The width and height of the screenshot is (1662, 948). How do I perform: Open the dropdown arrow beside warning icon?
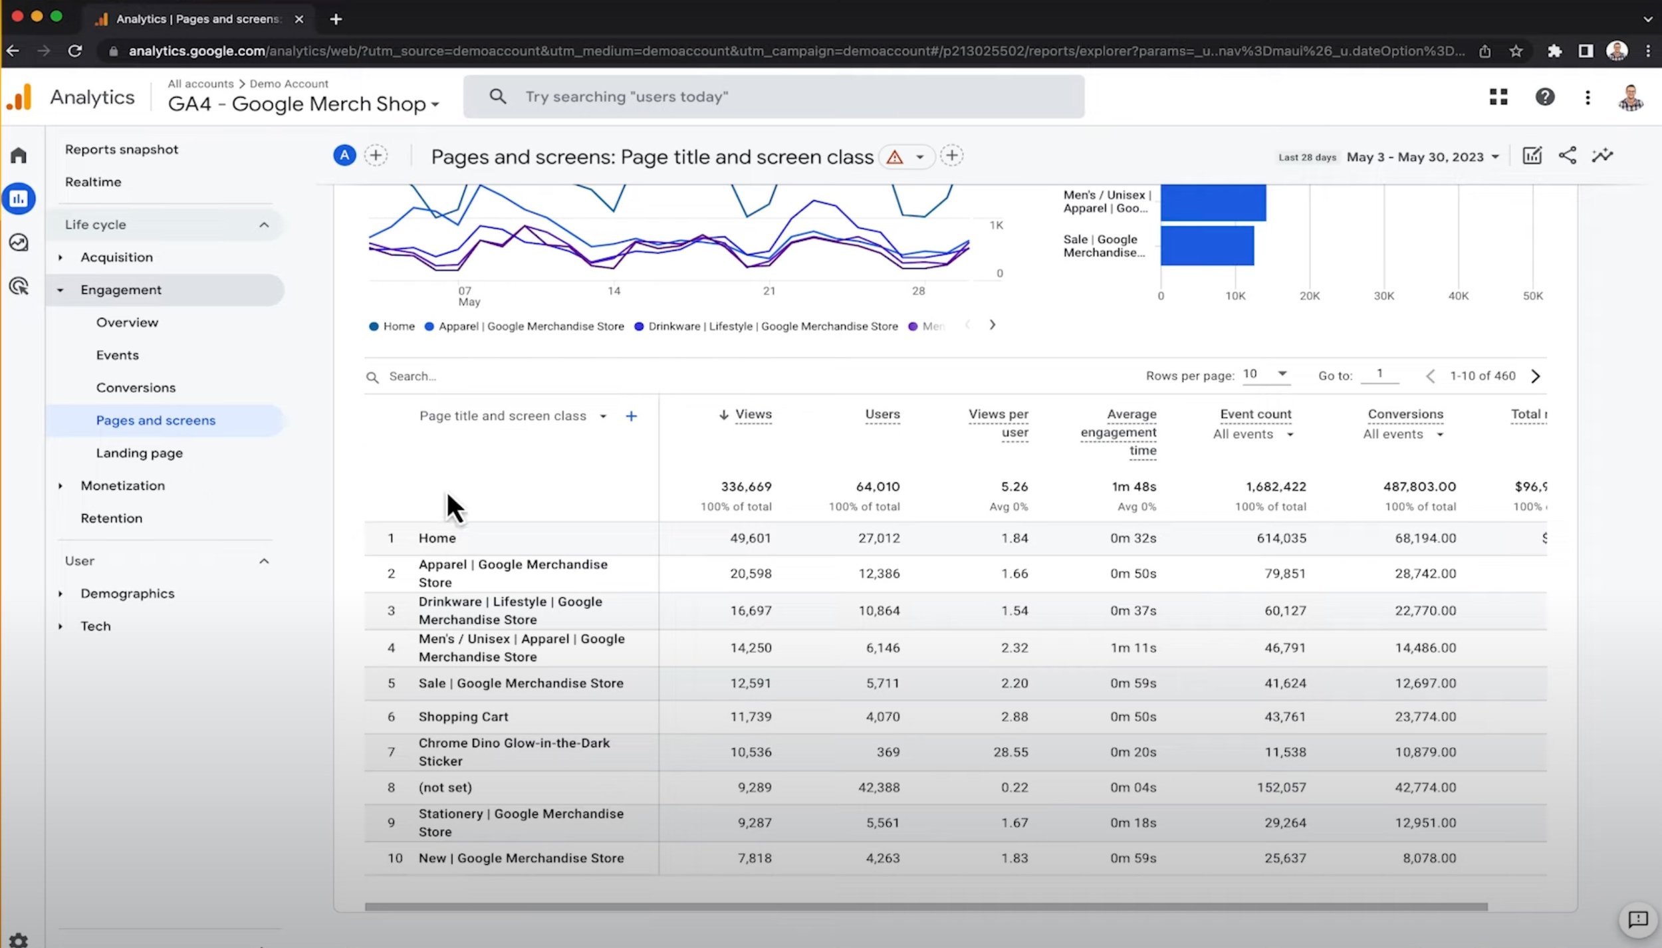pyautogui.click(x=920, y=157)
